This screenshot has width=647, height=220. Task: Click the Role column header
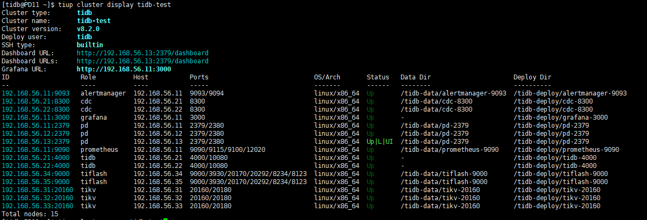coord(88,77)
